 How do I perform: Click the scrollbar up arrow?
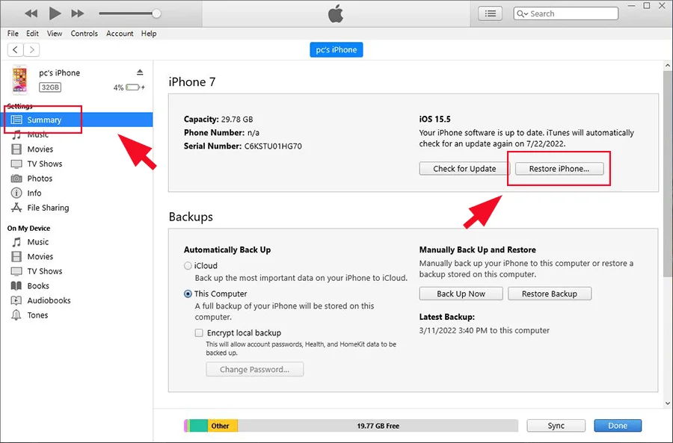668,66
